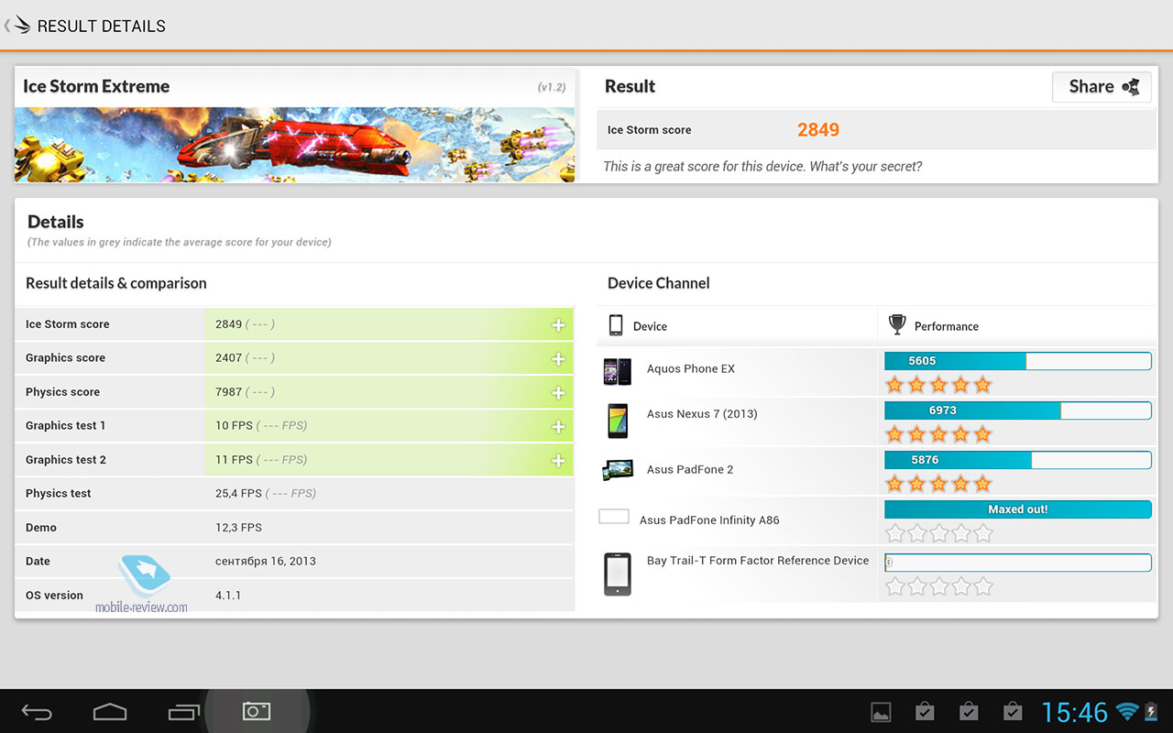
Task: Open the Recent apps button
Action: click(183, 712)
